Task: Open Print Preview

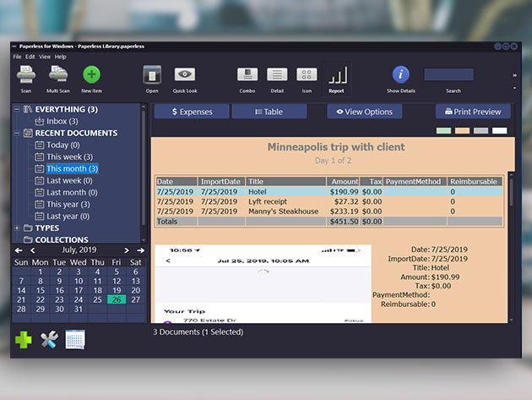Action: click(473, 112)
